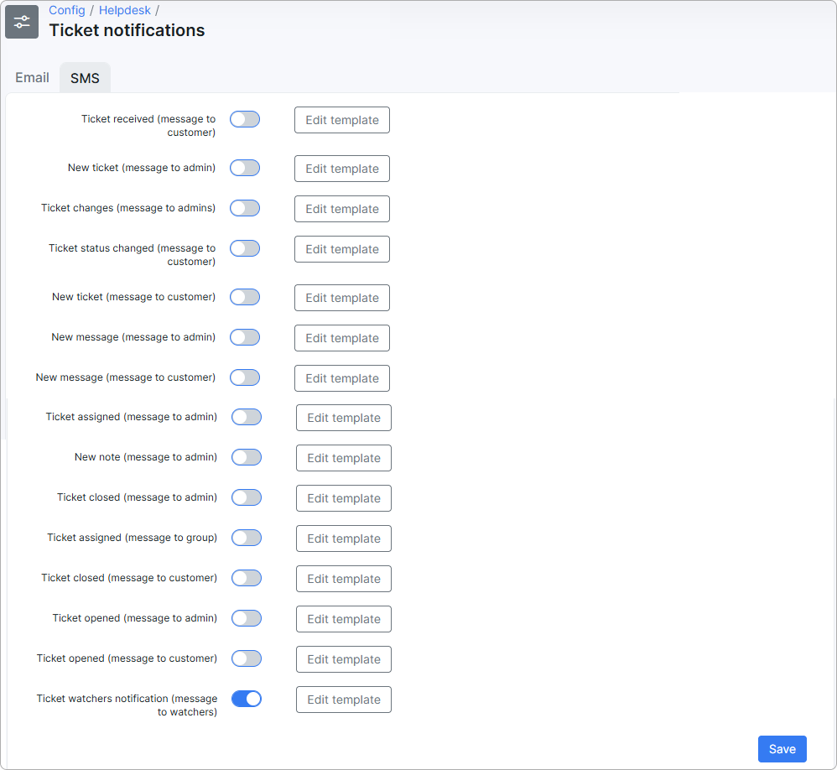The image size is (837, 770).
Task: Open the Helpdesk breadcrumb link
Action: pos(125,10)
